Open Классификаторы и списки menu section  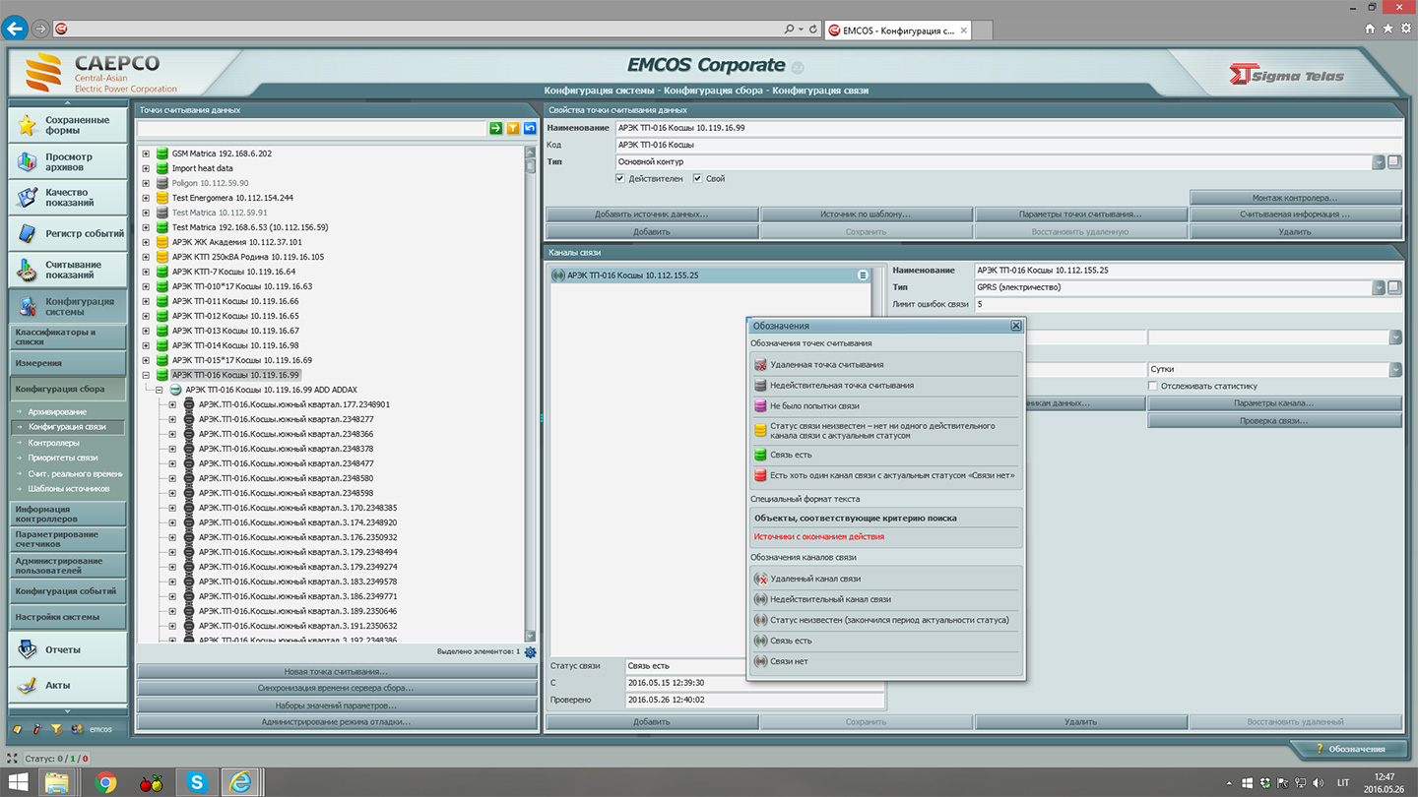(x=68, y=337)
